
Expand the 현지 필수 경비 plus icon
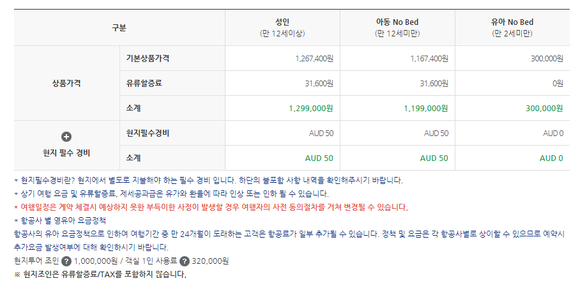(x=66, y=137)
